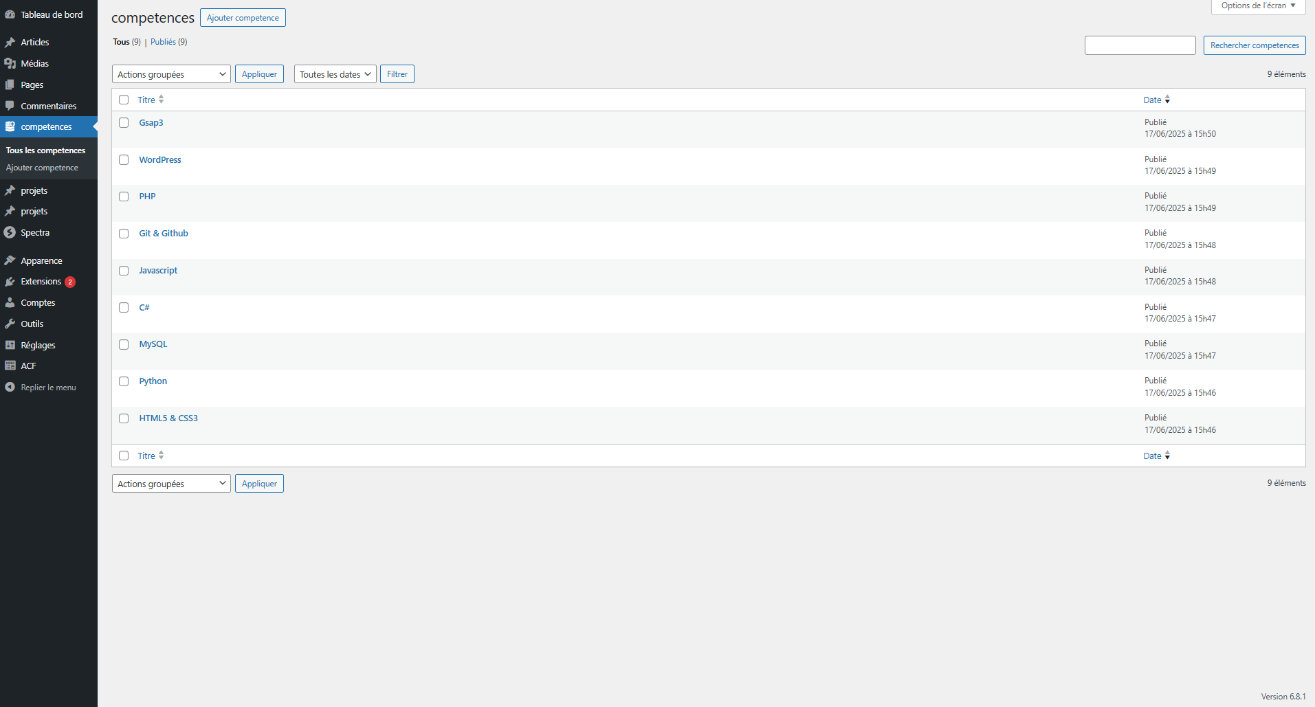Expand the Options de l'écran panel
The image size is (1315, 707).
tap(1257, 6)
